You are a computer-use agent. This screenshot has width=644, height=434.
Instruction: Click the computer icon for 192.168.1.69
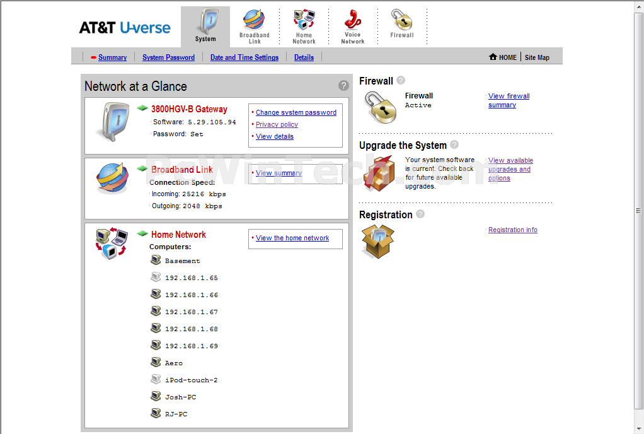(x=156, y=345)
